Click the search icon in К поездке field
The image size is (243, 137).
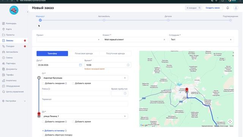[x=200, y=8]
